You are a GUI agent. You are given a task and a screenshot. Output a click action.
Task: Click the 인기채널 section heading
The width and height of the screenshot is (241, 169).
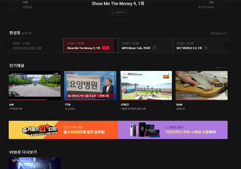pyautogui.click(x=17, y=66)
